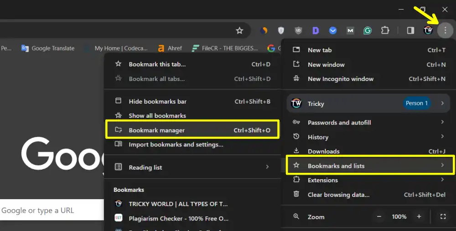The height and width of the screenshot is (231, 456).
Task: Click the fullscreen icon beside zoom
Action: [x=443, y=216]
